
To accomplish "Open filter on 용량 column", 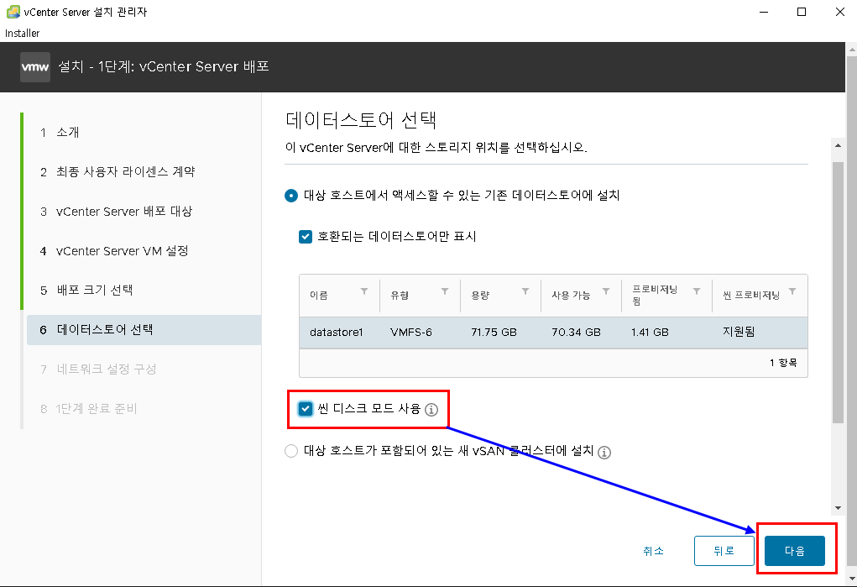I will point(525,291).
